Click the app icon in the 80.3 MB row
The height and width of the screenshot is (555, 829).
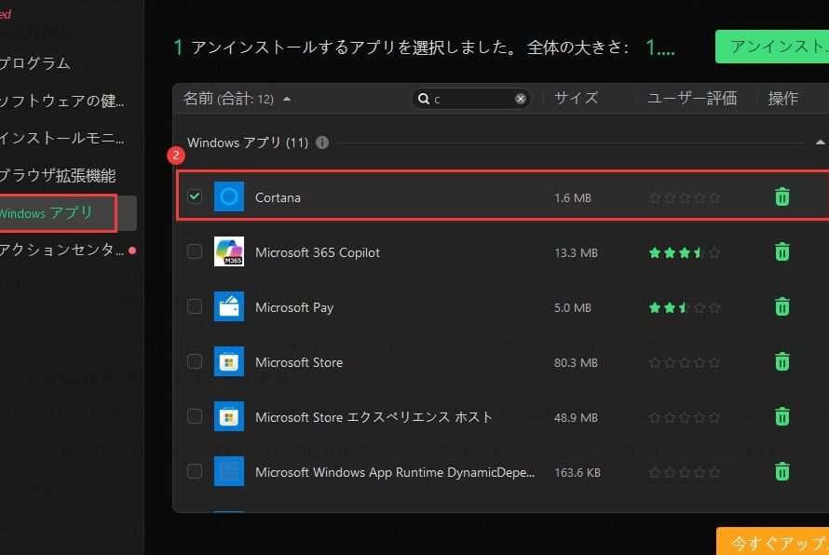(x=229, y=361)
